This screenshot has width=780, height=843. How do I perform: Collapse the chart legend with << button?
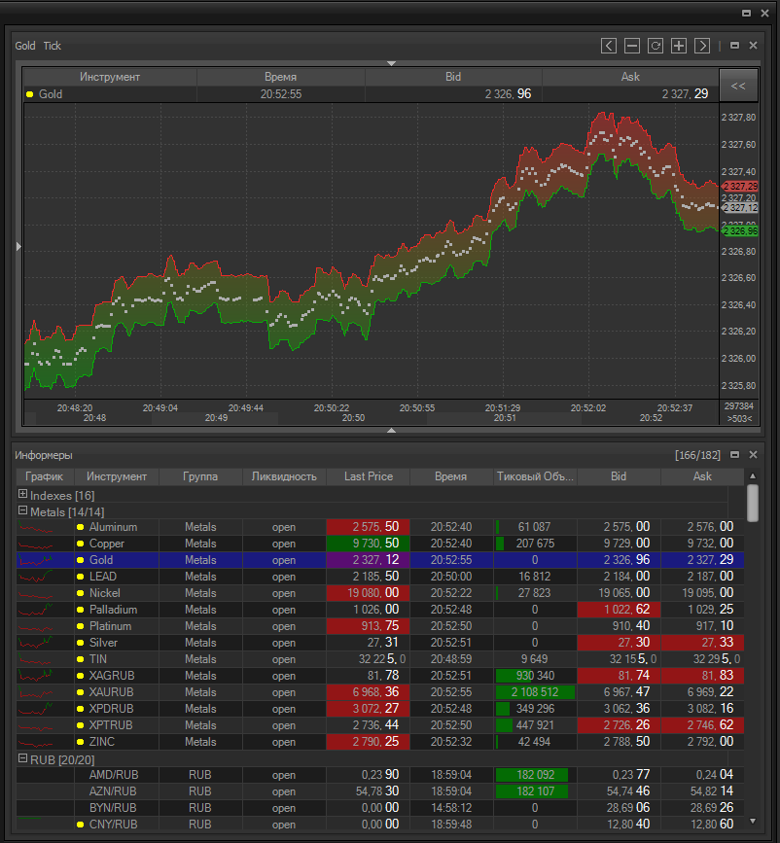[737, 86]
